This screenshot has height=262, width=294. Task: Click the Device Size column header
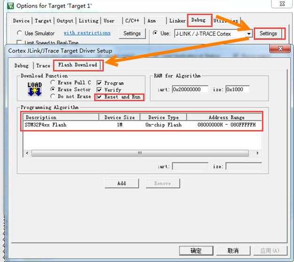(x=119, y=118)
